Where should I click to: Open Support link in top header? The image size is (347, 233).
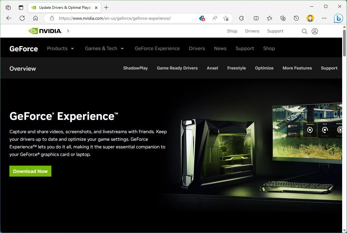click(x=275, y=31)
